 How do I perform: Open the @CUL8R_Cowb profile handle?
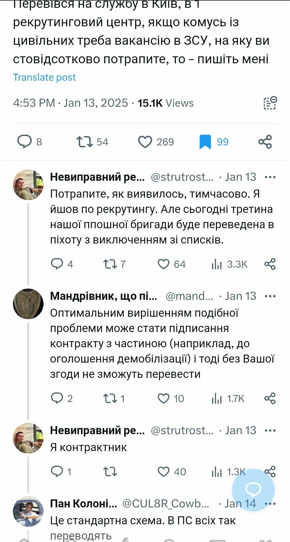pos(165,504)
